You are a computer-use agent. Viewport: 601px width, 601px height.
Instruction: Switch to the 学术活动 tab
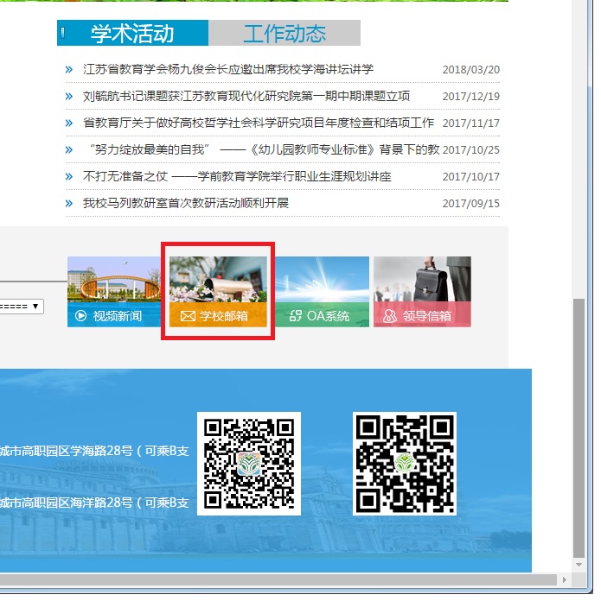132,34
